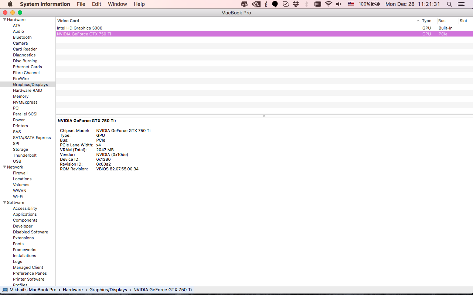Select Ethernet Cards in the sidebar

(x=28, y=67)
